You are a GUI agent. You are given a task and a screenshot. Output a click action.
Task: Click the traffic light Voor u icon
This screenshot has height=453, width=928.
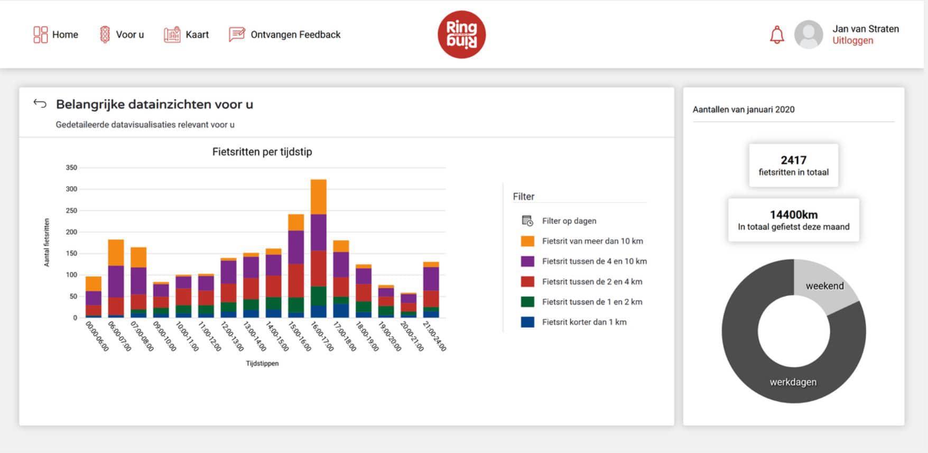coord(105,35)
